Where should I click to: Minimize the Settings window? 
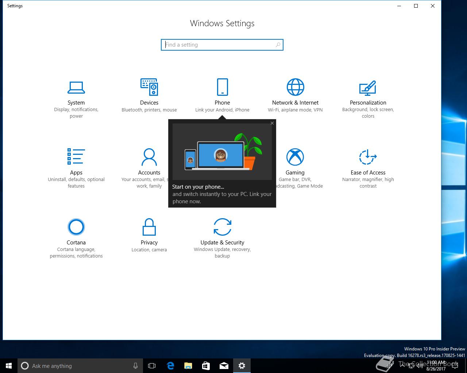tap(399, 6)
